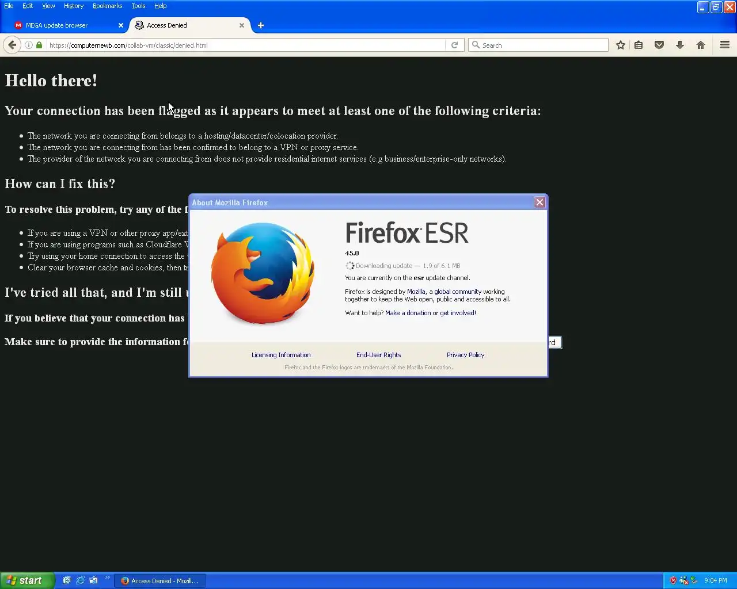
Task: Click the Make a donation link
Action: tap(408, 313)
